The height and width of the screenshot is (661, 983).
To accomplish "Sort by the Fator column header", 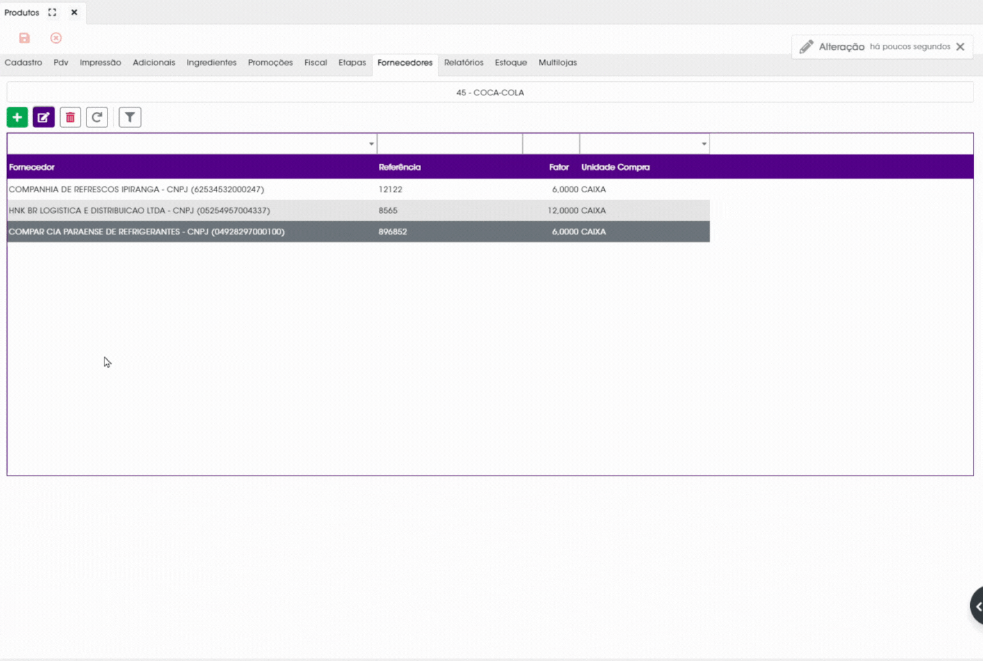I will point(559,167).
